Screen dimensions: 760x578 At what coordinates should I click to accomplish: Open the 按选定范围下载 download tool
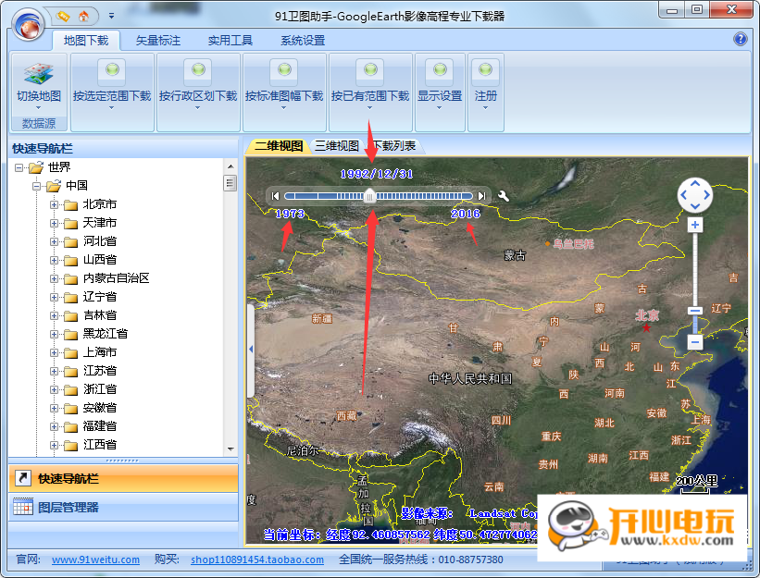(x=111, y=83)
